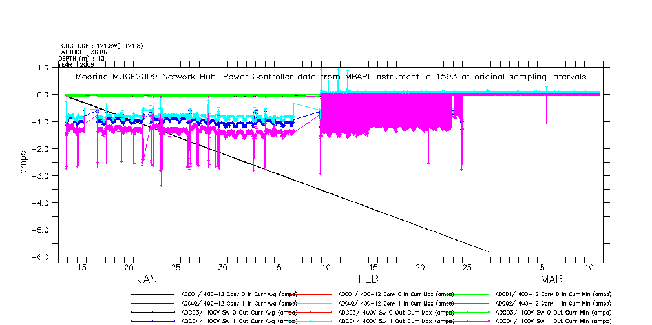Select the ADC04 400V Sw 1 Out Curr Min label
This screenshot has width=652, height=325.
(552, 321)
